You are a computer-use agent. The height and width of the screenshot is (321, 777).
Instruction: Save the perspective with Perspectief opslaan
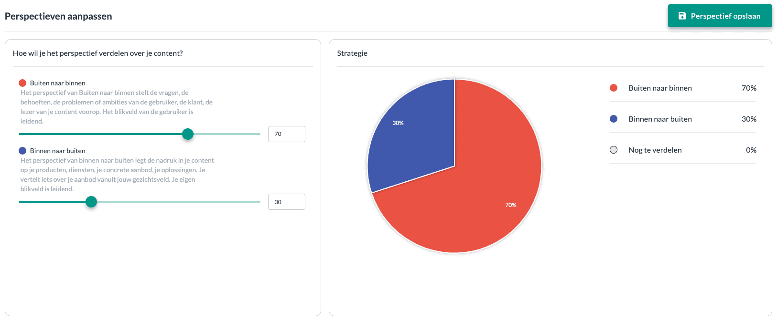tap(720, 16)
